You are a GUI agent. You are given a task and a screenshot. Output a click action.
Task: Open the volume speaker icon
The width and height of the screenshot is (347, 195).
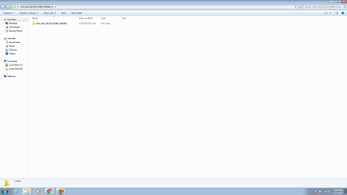pyautogui.click(x=329, y=192)
